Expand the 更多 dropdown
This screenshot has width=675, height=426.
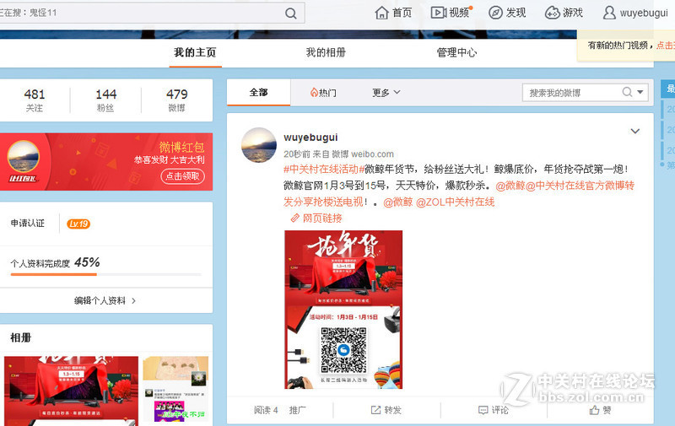[386, 93]
